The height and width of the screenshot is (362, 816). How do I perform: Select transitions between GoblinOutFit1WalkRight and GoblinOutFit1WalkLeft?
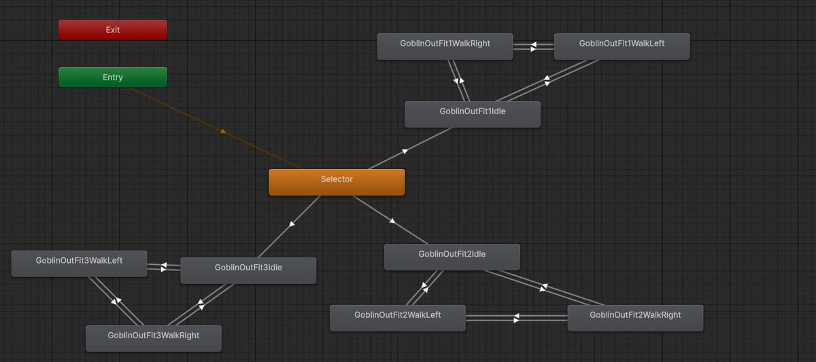click(x=534, y=47)
